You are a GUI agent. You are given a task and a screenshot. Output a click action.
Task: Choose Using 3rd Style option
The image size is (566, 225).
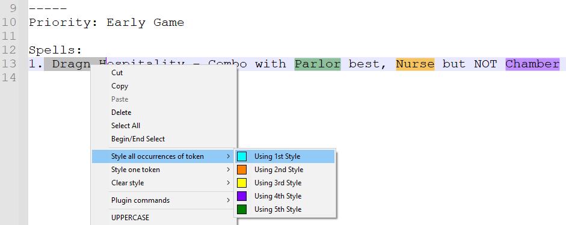[285, 183]
